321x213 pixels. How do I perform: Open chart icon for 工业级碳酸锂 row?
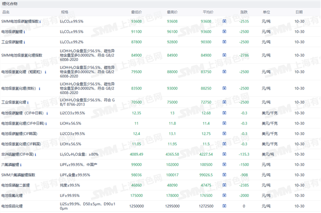pyautogui.click(x=224, y=42)
